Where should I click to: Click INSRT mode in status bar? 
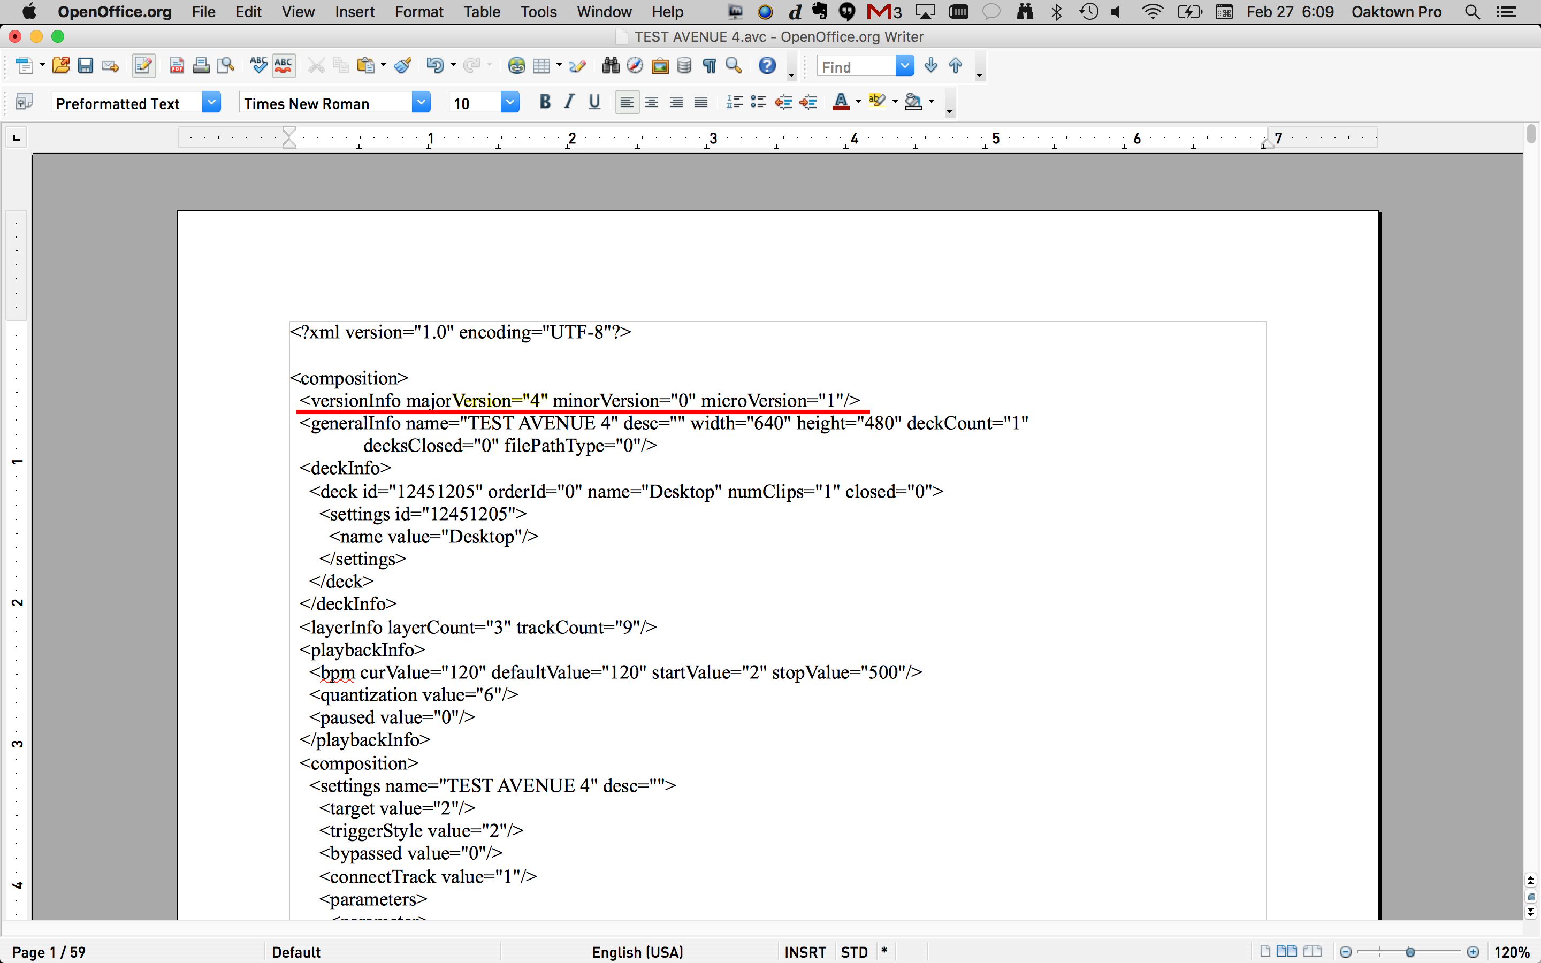click(804, 952)
